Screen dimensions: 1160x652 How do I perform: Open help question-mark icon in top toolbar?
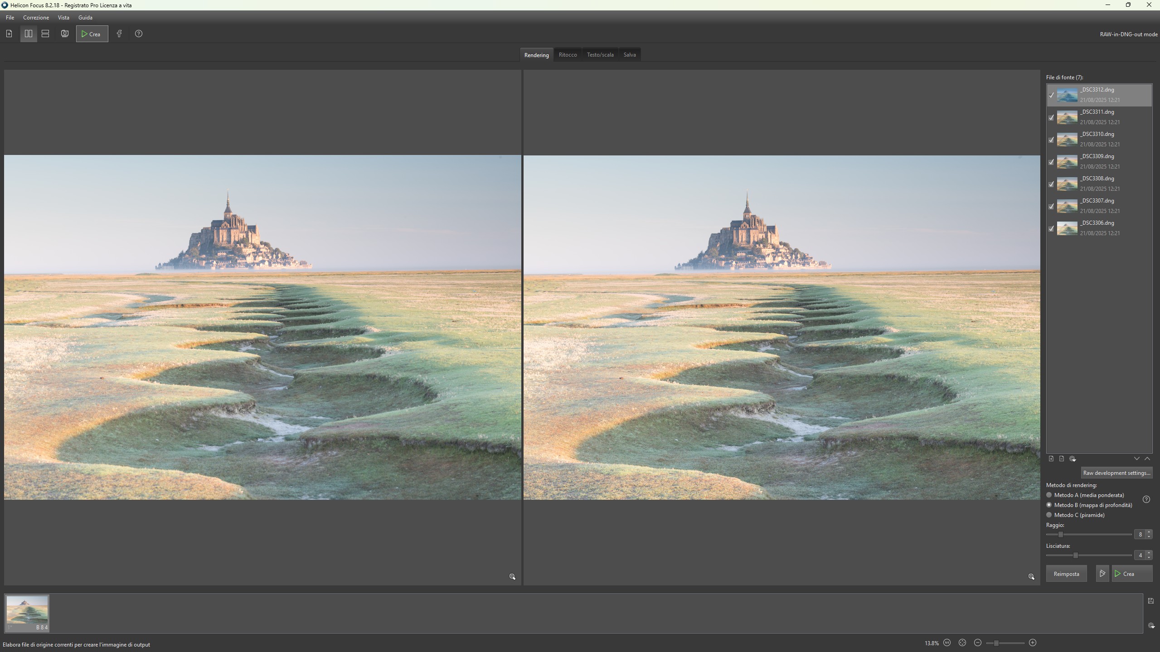(x=139, y=34)
